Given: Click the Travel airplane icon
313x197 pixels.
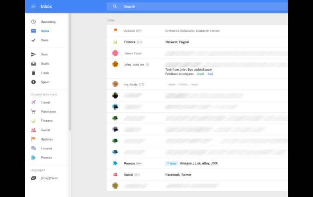Looking at the screenshot, I should coord(33,102).
